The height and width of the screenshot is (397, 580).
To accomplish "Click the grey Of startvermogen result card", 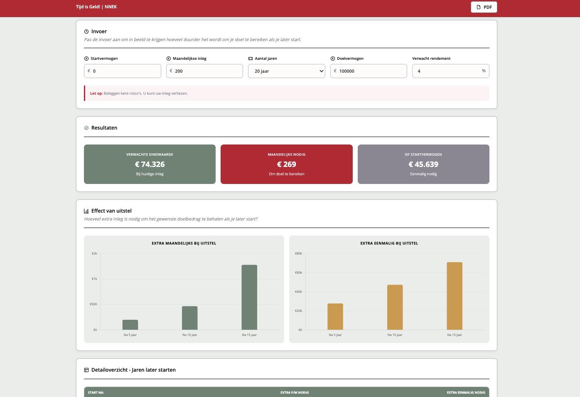I will pyautogui.click(x=423, y=164).
